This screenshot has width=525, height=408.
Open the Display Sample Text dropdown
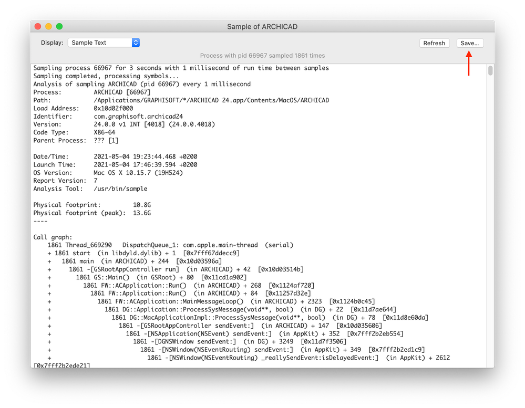pyautogui.click(x=104, y=43)
